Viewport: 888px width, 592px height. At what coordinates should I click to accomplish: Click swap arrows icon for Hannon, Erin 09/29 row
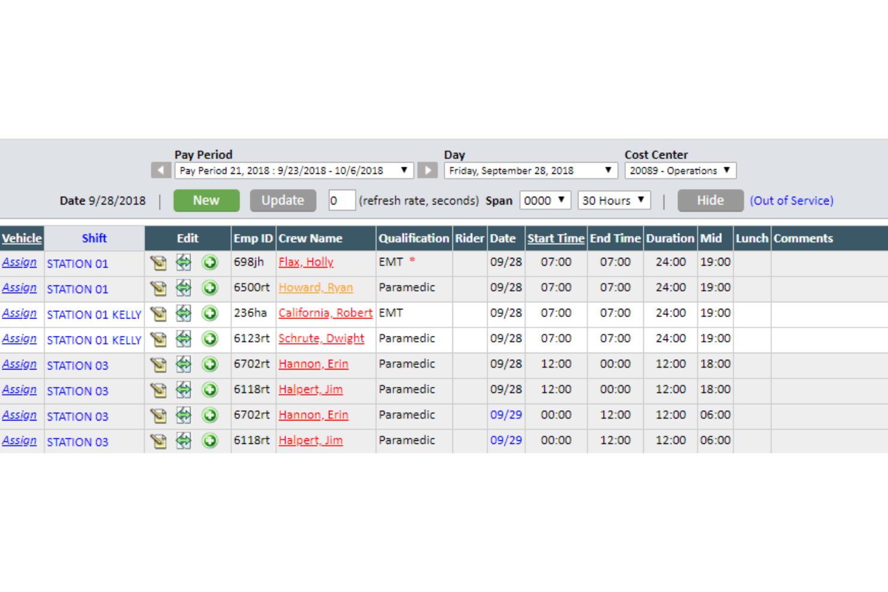184,415
